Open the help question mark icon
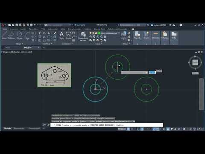The width and height of the screenshot is (205, 154). [x=181, y=25]
